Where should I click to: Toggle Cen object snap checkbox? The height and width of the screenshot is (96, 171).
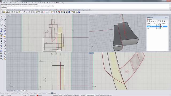click(x=18, y=93)
